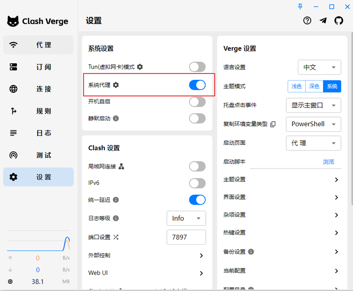Open the GitHub icon
The width and height of the screenshot is (353, 291).
[x=339, y=21]
